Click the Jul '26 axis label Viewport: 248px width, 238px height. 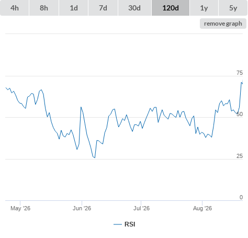pyautogui.click(x=141, y=208)
